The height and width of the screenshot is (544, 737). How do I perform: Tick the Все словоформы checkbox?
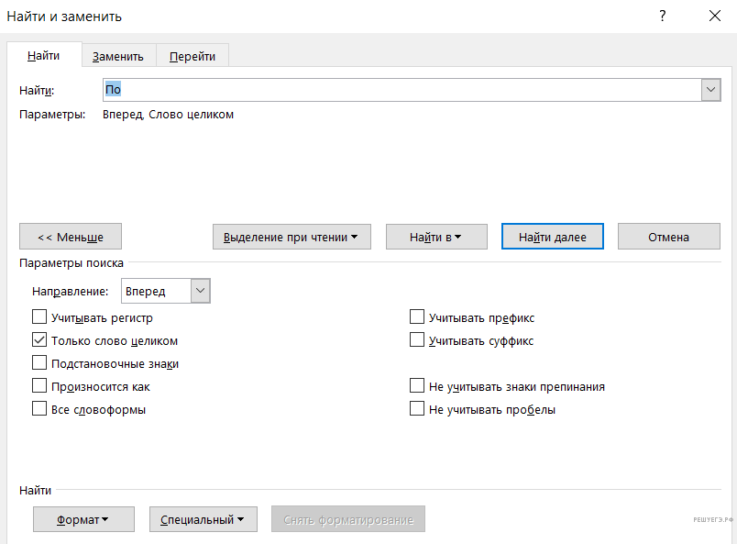tap(39, 409)
